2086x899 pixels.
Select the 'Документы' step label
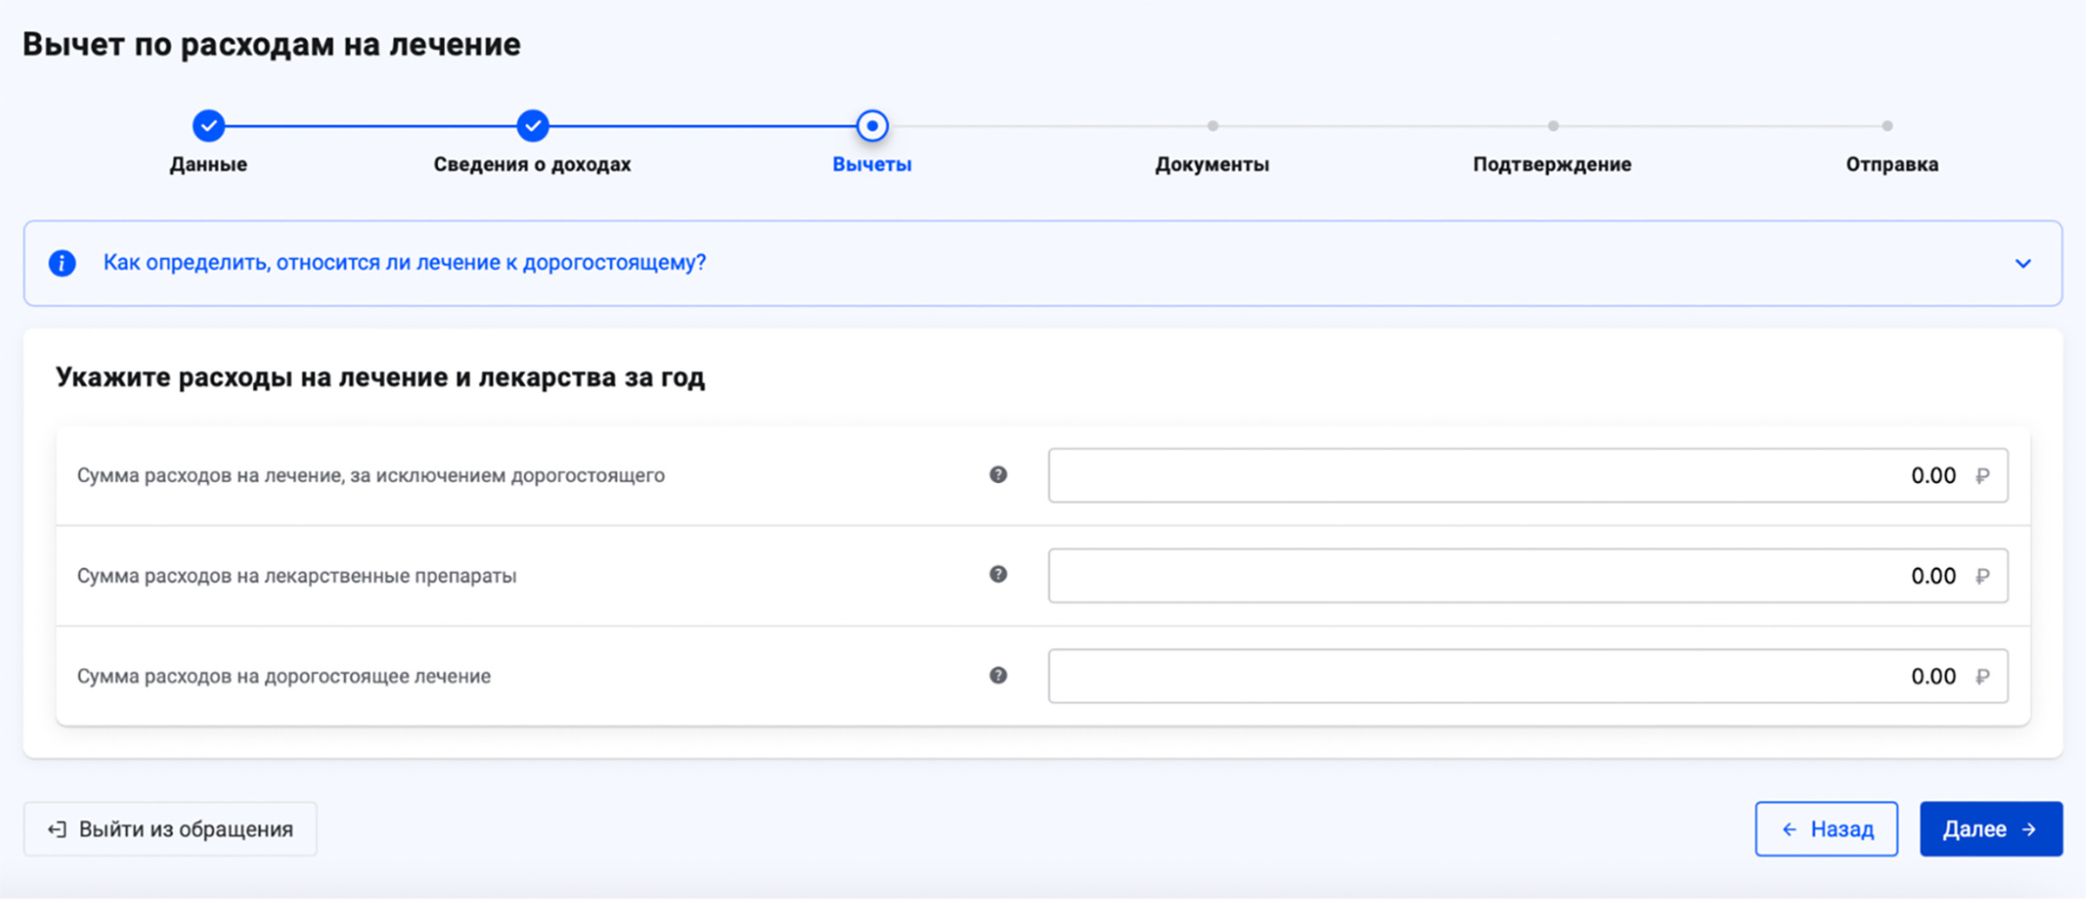click(x=1212, y=164)
